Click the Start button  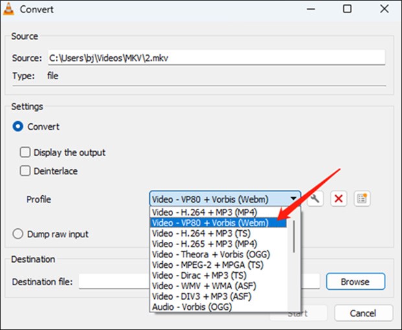point(298,313)
